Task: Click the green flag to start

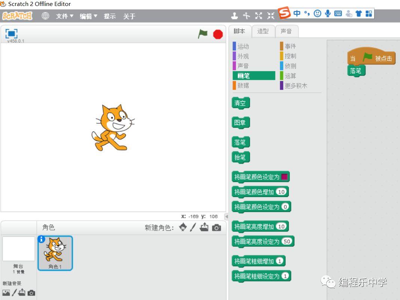Action: point(203,34)
